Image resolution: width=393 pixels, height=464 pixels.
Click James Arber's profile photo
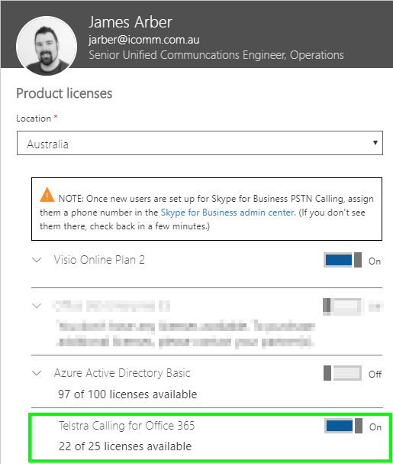(x=47, y=46)
